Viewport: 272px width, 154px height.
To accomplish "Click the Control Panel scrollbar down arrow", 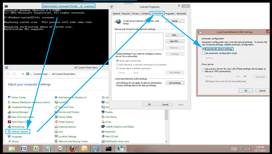I will [x=166, y=141].
